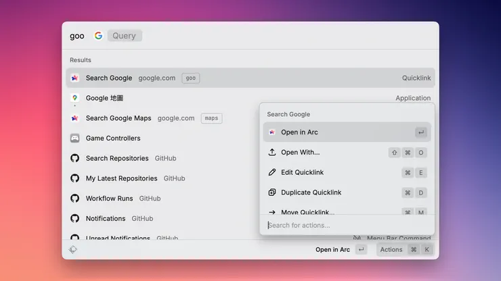This screenshot has width=501, height=281.
Task: Open the Game Controllers result
Action: point(163,138)
